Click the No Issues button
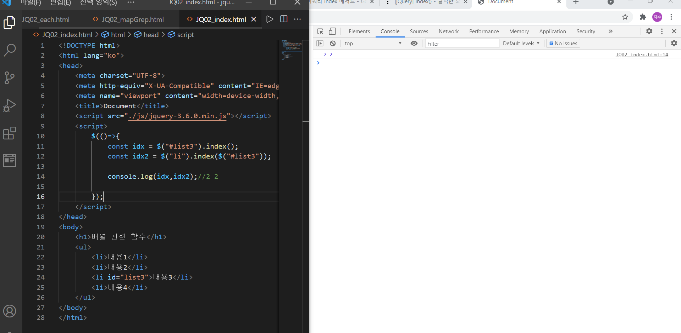This screenshot has height=333, width=681. click(x=563, y=43)
